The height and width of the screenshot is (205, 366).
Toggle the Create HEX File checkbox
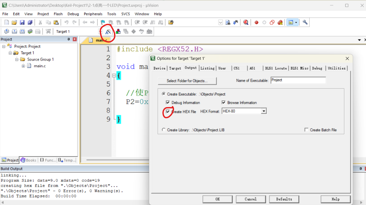pos(168,111)
